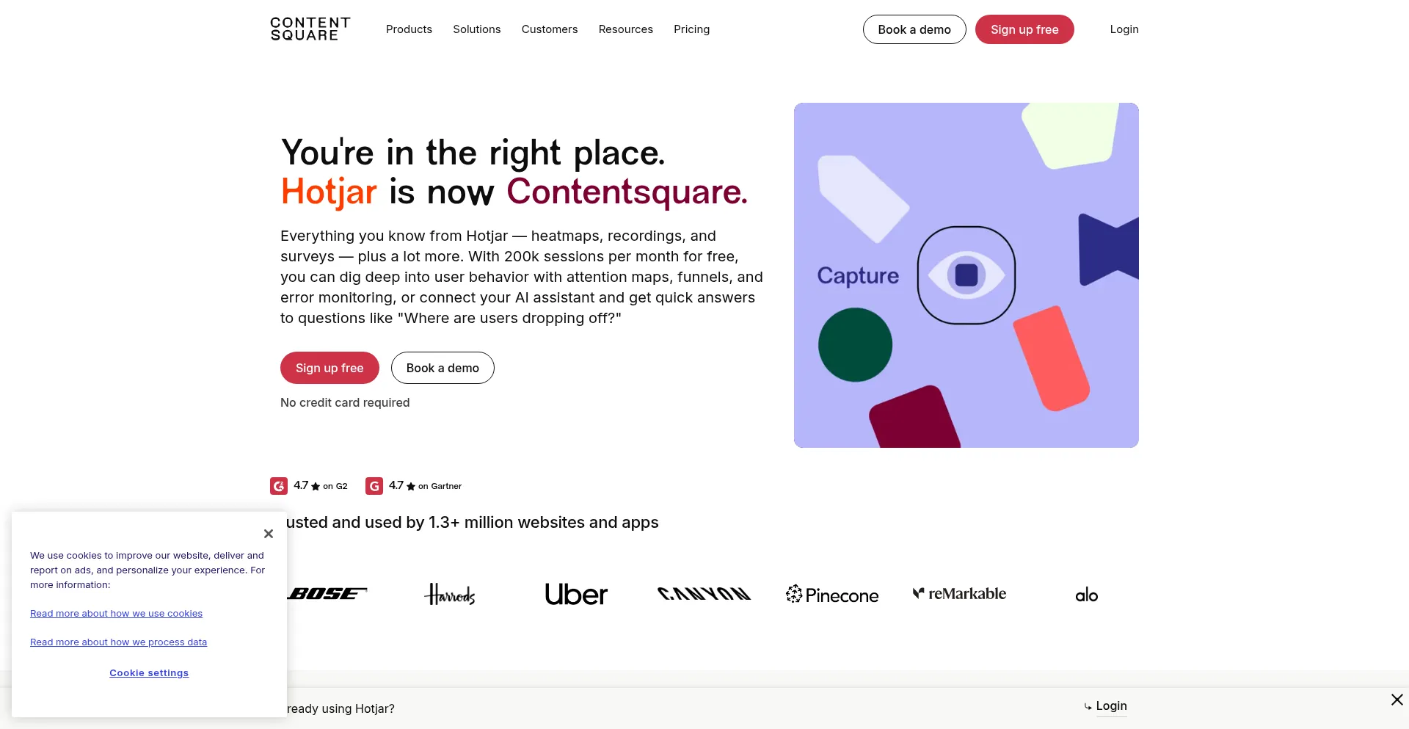The image size is (1409, 729).
Task: Click the star next to on G2
Action: (x=316, y=486)
